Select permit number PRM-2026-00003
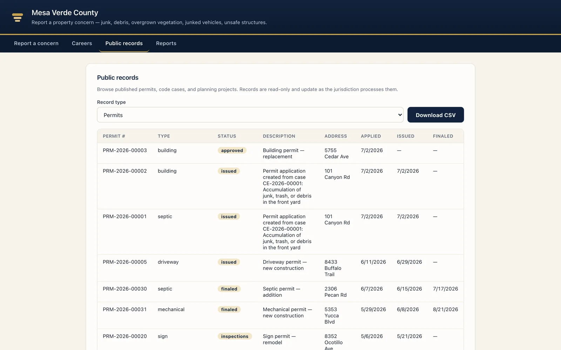The width and height of the screenshot is (561, 350). pyautogui.click(x=125, y=150)
